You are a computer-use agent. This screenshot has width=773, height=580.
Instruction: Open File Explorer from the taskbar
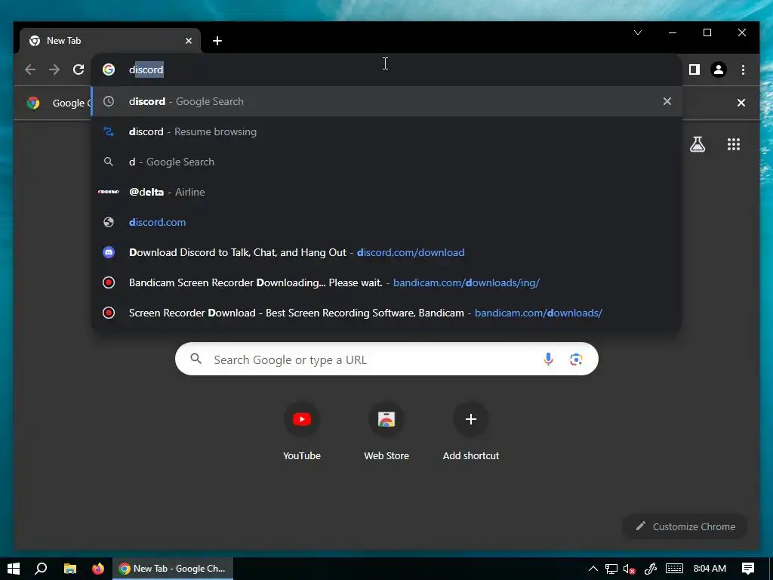point(70,569)
